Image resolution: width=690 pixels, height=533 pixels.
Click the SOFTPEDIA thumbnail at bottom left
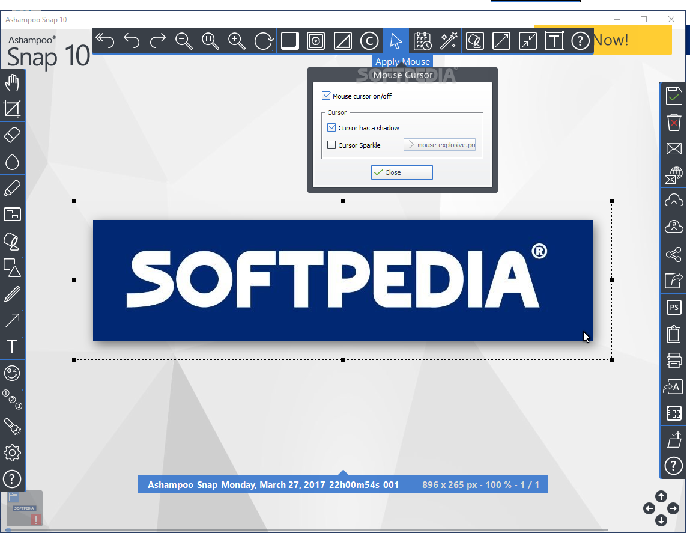click(25, 508)
